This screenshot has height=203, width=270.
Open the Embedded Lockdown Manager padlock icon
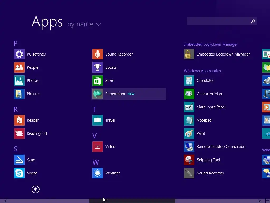tap(189, 54)
